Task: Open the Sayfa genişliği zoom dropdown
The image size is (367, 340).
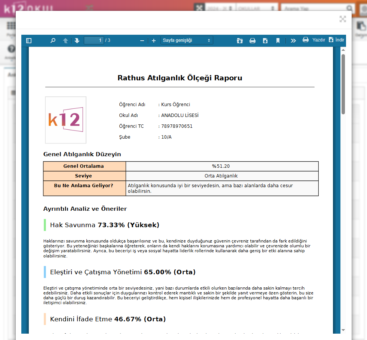Action: coord(187,40)
